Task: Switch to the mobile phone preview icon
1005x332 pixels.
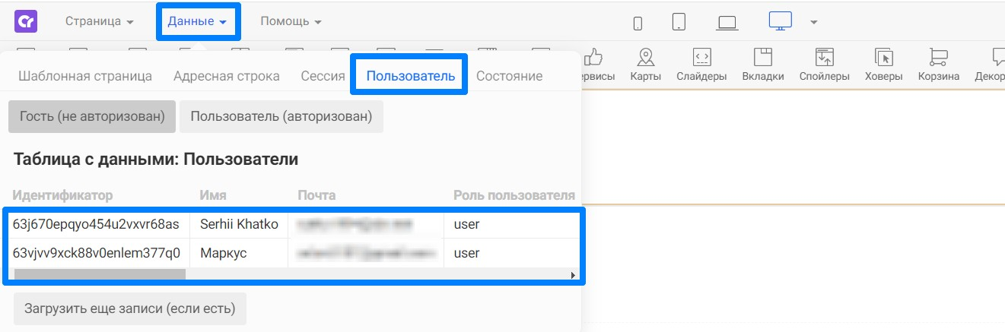Action: pos(638,24)
